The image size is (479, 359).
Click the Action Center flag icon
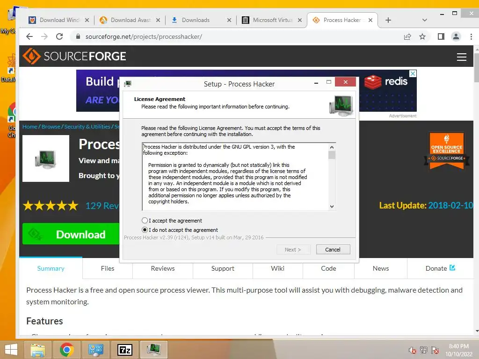435,350
